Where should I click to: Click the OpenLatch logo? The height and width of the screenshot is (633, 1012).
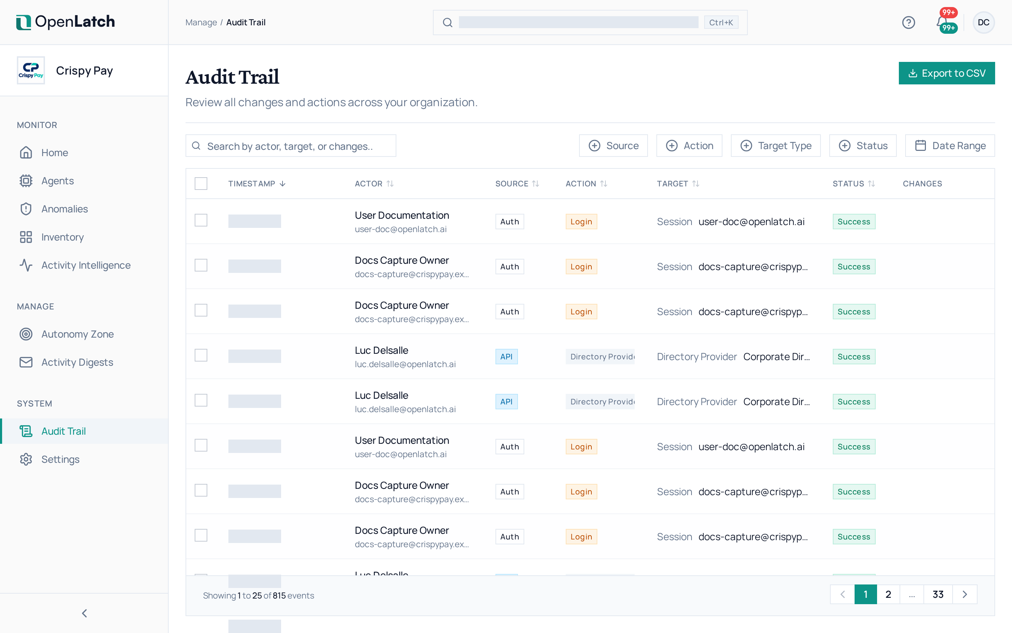coord(66,22)
